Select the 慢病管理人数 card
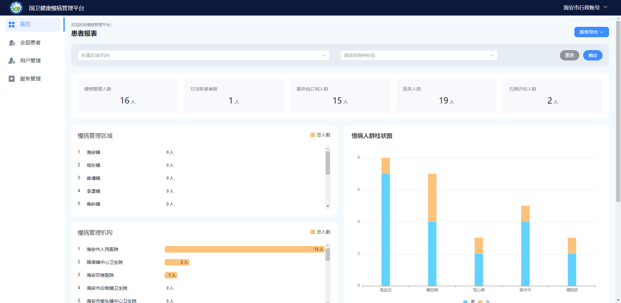621x303 pixels. coord(128,96)
